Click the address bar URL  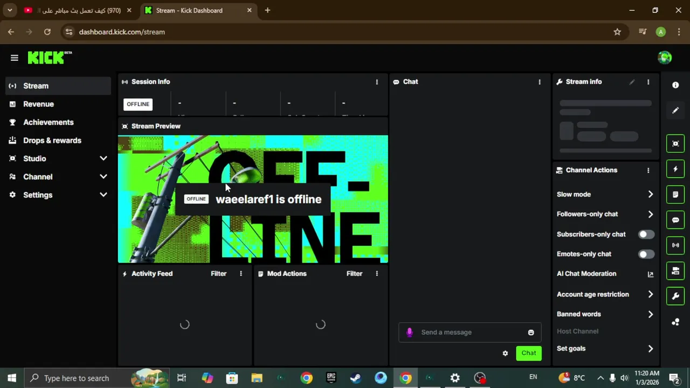pyautogui.click(x=122, y=32)
